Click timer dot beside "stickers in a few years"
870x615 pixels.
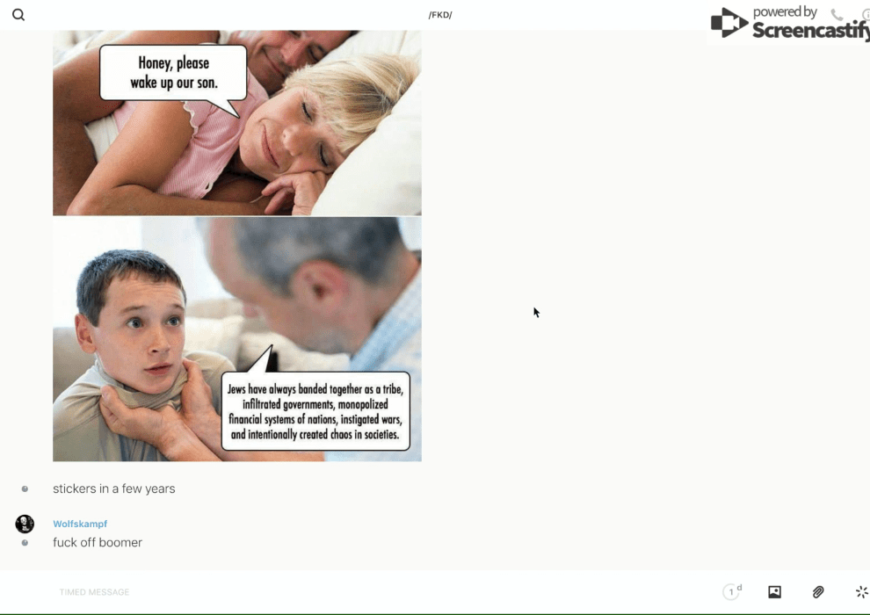point(25,488)
